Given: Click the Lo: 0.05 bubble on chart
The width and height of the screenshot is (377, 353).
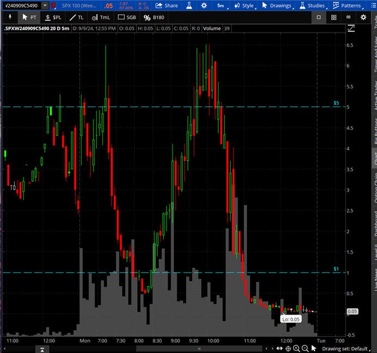Looking at the screenshot, I should pyautogui.click(x=291, y=319).
